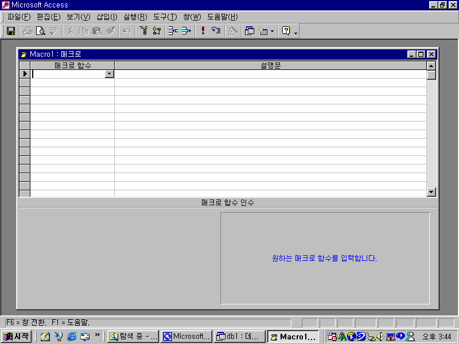
Task: Click the Office Assistant help icon
Action: [286, 31]
